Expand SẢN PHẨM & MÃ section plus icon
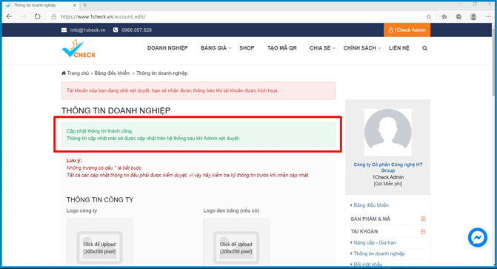Screen dimensions: 497x269 click(423, 219)
